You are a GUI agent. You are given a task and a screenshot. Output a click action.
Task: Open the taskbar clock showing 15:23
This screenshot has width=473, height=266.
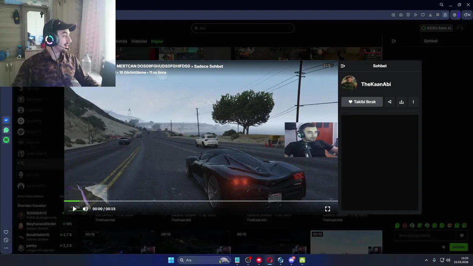point(461,260)
